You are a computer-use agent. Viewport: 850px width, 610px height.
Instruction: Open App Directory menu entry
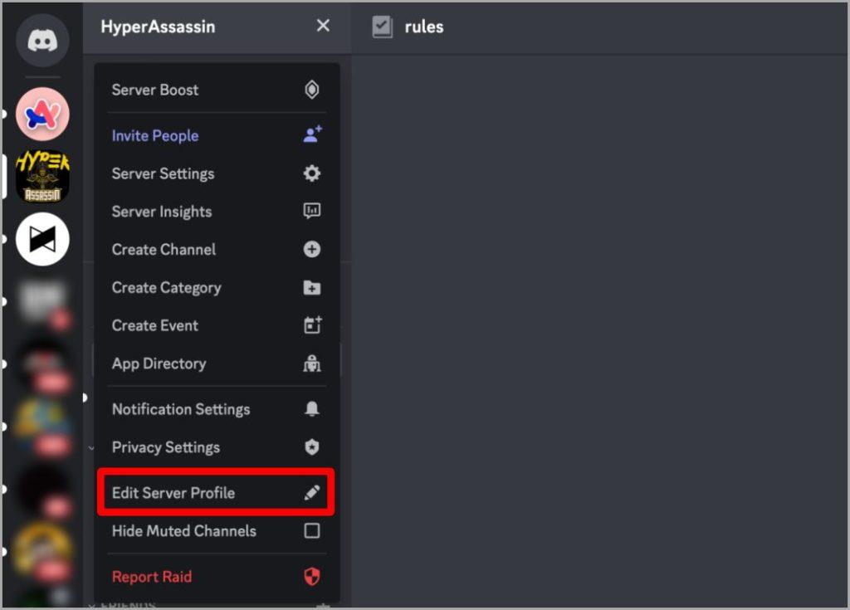point(217,364)
